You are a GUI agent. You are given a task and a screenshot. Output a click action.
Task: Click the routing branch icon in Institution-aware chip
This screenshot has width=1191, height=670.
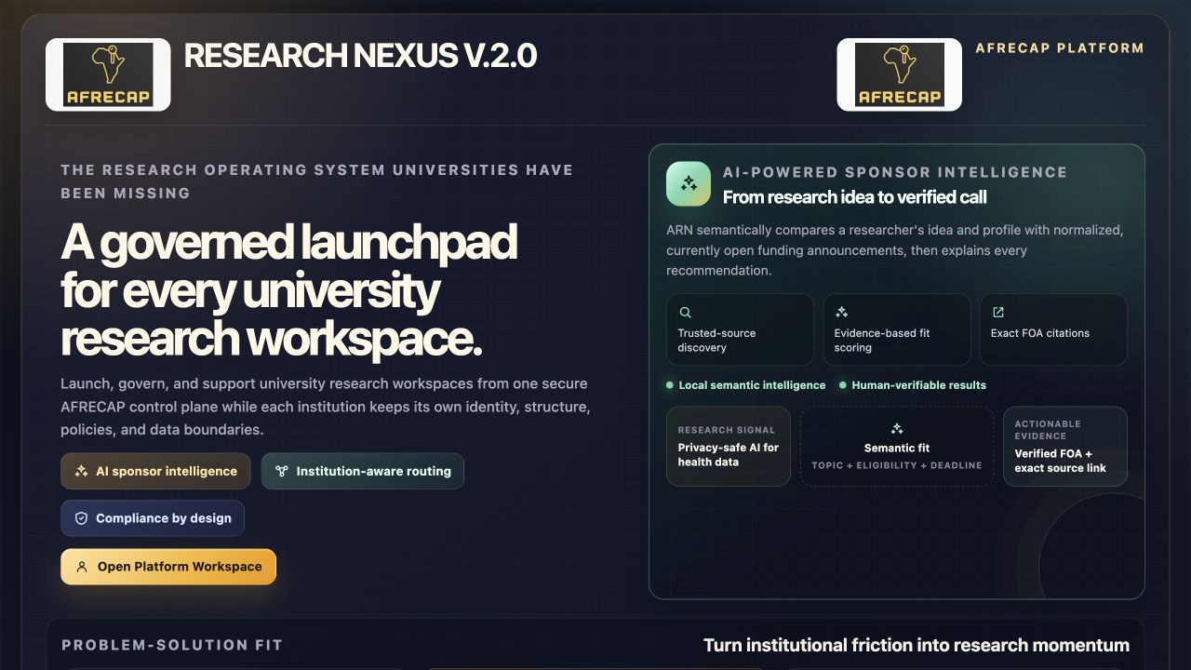pos(282,471)
